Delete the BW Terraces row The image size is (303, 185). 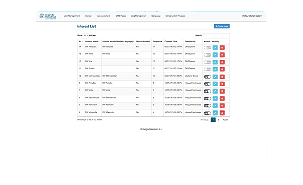[222, 48]
